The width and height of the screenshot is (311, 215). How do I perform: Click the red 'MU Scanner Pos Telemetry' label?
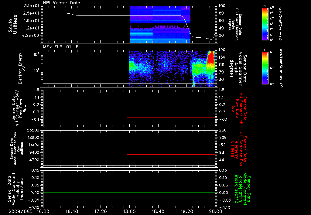click(x=239, y=149)
